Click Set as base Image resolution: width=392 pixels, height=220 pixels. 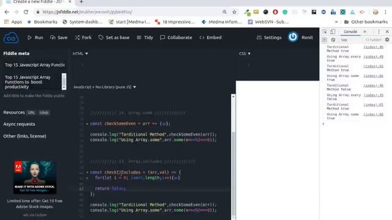pos(114,37)
